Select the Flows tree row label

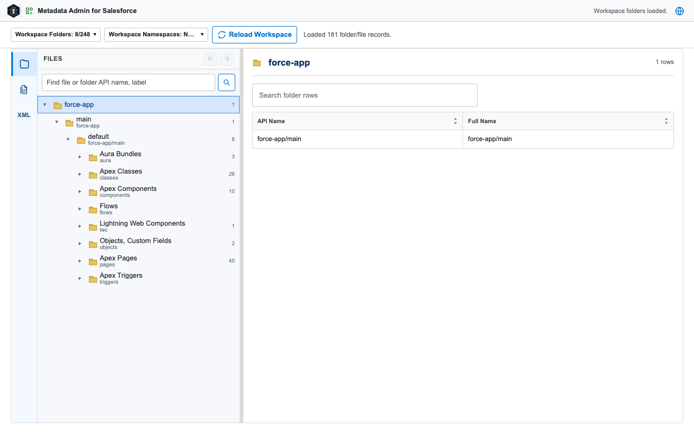click(108, 206)
